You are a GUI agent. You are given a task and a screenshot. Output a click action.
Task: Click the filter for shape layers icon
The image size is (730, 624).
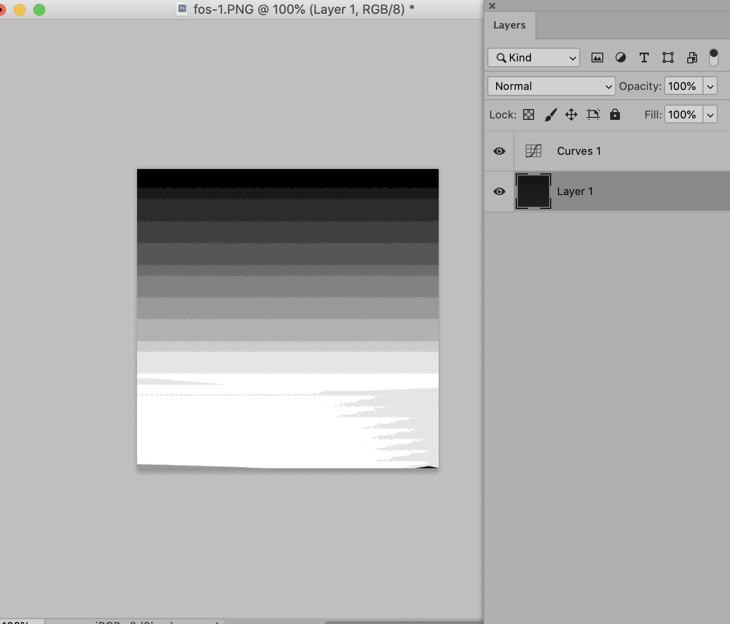pyautogui.click(x=668, y=57)
